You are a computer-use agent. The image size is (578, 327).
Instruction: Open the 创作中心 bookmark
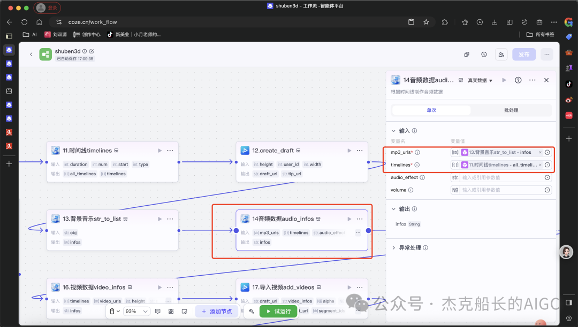[87, 35]
